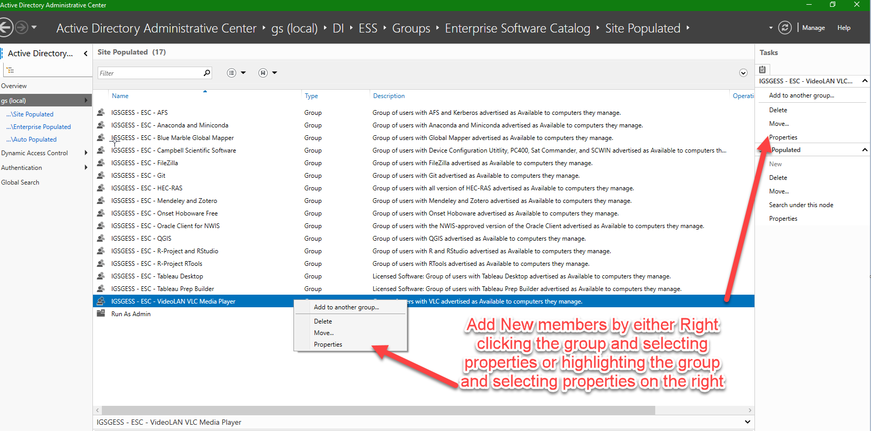Select Authentication in navigation pane
This screenshot has height=431, width=871.
tap(22, 168)
